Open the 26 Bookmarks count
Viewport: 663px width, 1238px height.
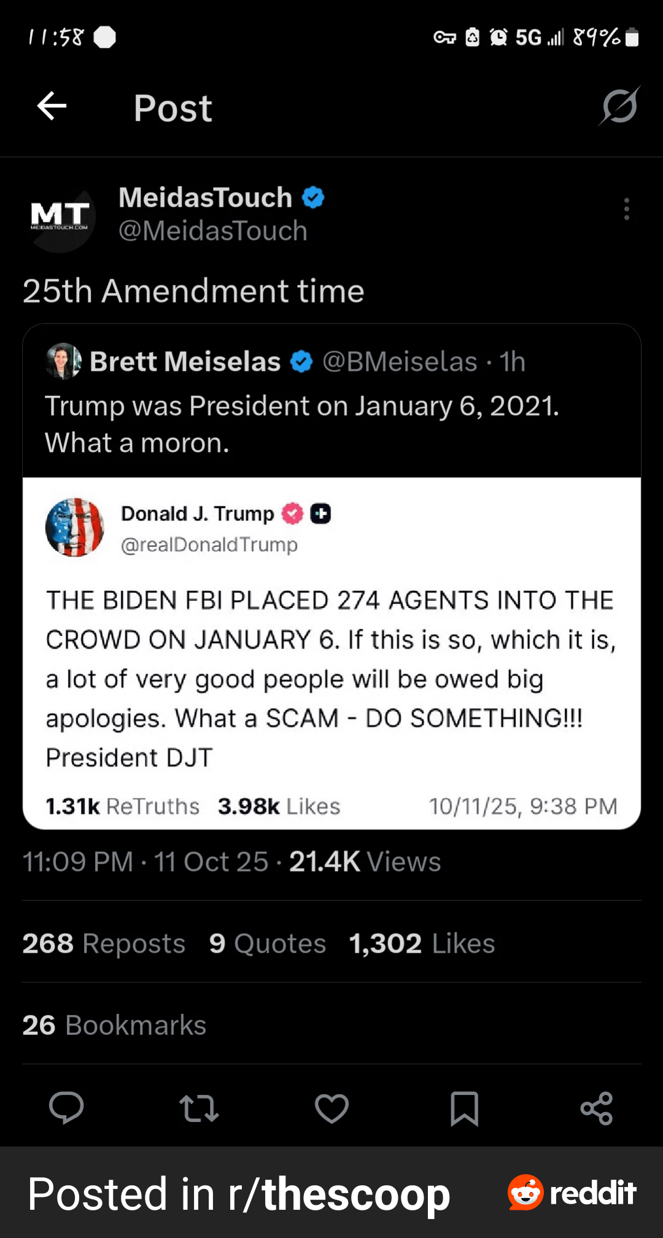[x=114, y=1025]
